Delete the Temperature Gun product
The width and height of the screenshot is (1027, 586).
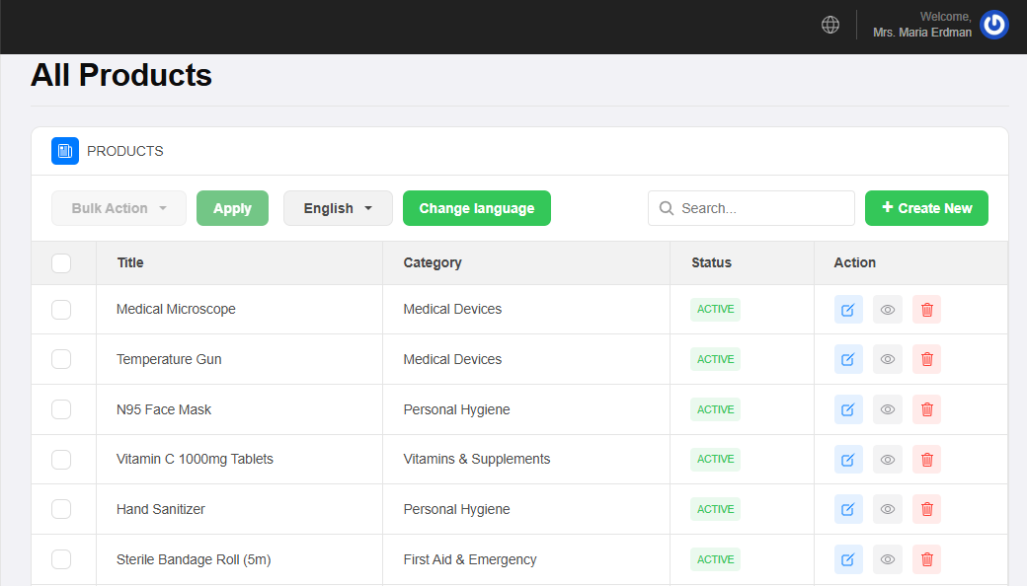[926, 359]
